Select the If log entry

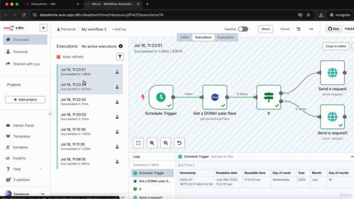[x=153, y=189]
